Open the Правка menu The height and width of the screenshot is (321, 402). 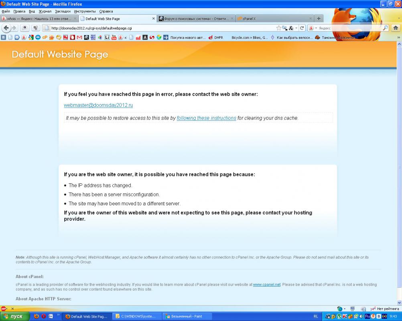(x=19, y=11)
